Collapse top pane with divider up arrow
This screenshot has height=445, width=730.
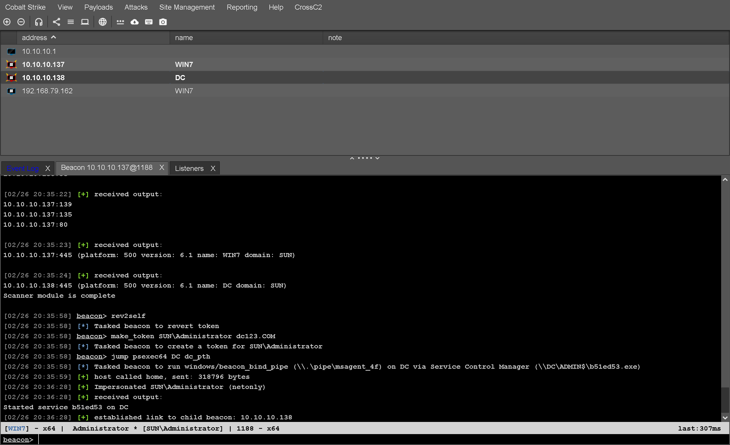click(x=352, y=158)
